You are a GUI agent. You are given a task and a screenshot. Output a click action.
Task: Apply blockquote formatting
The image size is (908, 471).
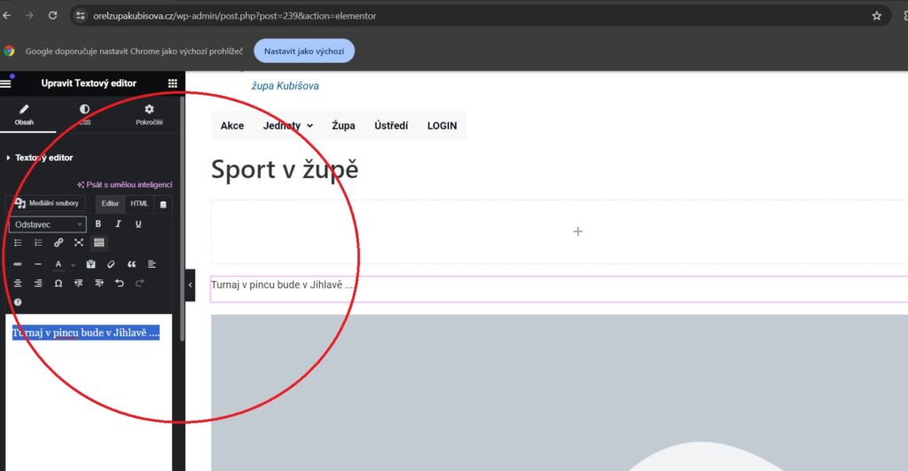pos(131,264)
